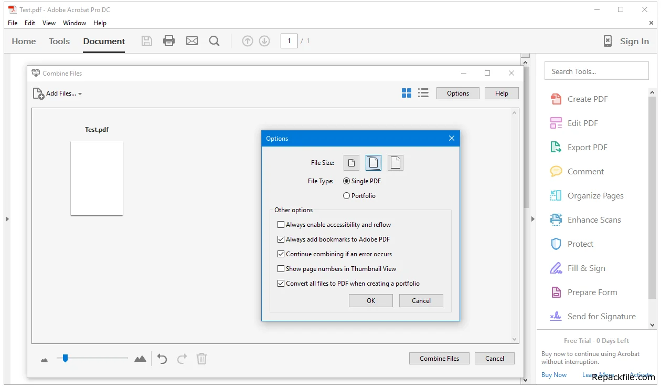The height and width of the screenshot is (387, 661).
Task: Collapse the right tools pane arrow
Action: coord(532,218)
